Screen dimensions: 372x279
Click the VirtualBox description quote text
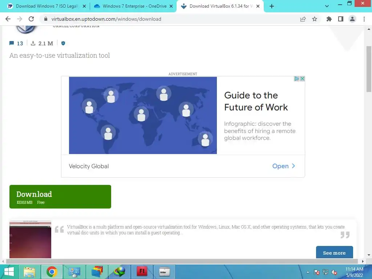[206, 230]
